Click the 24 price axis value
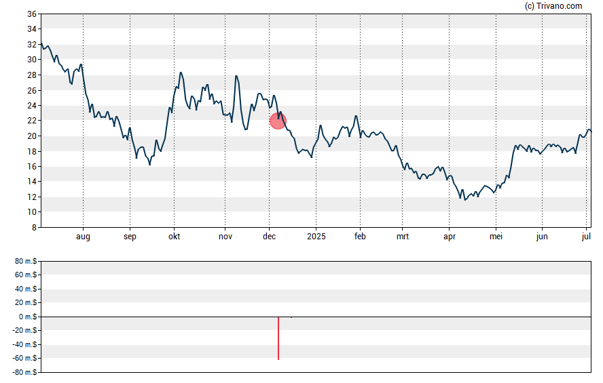This screenshot has width=603, height=383. pos(31,106)
